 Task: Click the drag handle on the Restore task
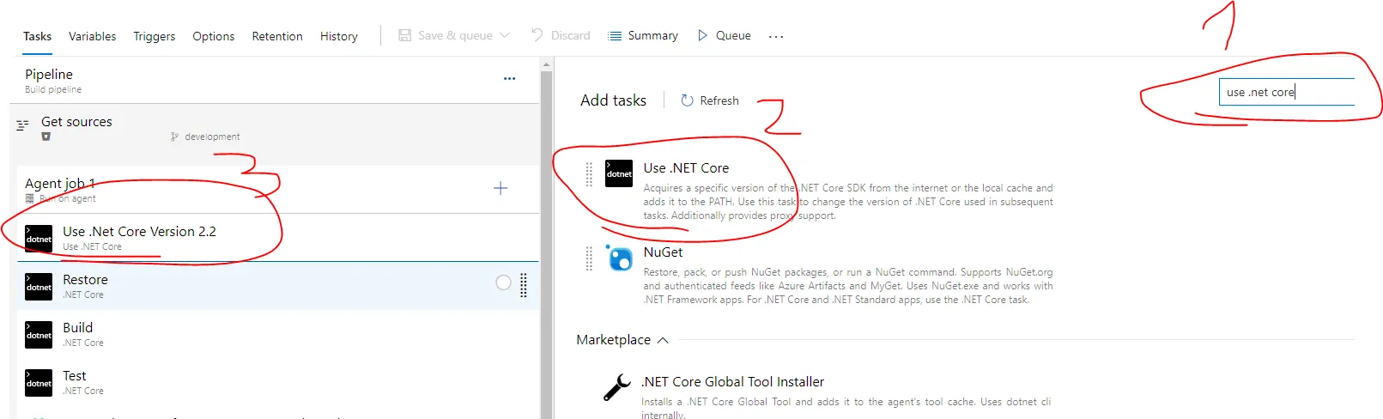[x=524, y=285]
